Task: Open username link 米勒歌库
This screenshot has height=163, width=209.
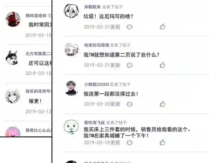Action: (x=92, y=7)
